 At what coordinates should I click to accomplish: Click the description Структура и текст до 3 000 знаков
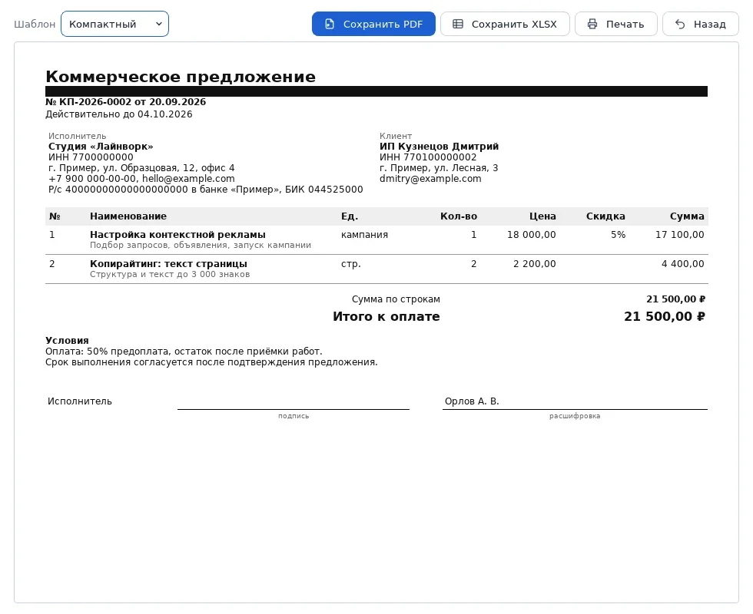pos(170,275)
